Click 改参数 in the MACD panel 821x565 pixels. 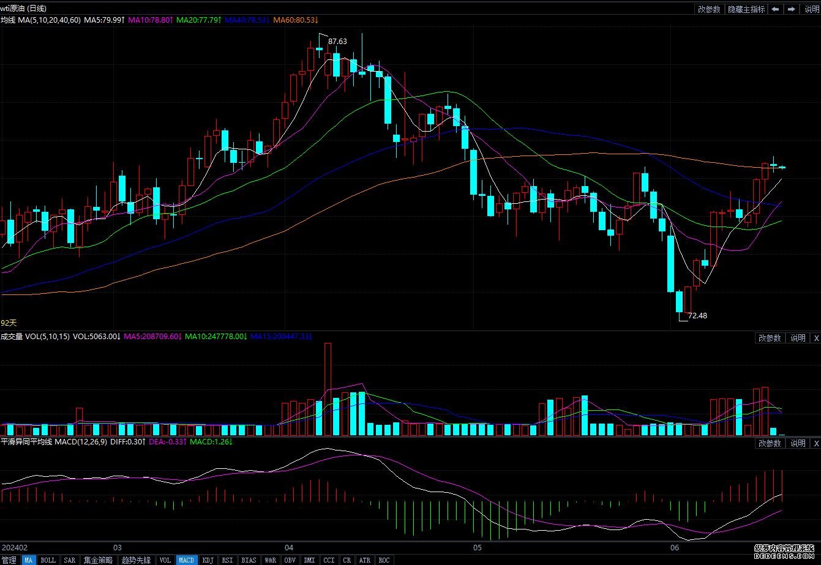[x=770, y=443]
